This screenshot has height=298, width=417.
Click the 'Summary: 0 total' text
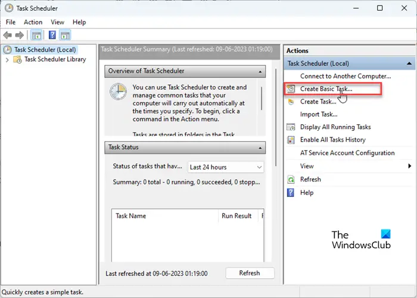(x=186, y=182)
